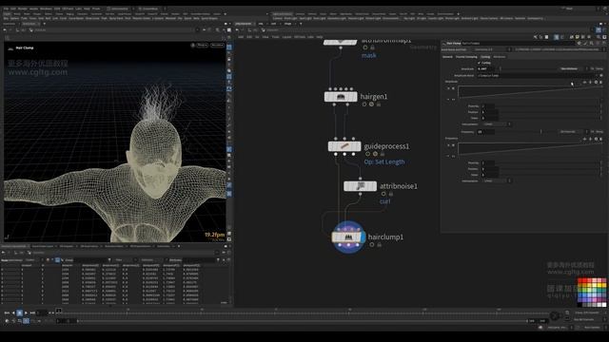Image resolution: width=609 pixels, height=342 pixels.
Task: Click the highlighted stop button in playbar
Action: [19, 313]
